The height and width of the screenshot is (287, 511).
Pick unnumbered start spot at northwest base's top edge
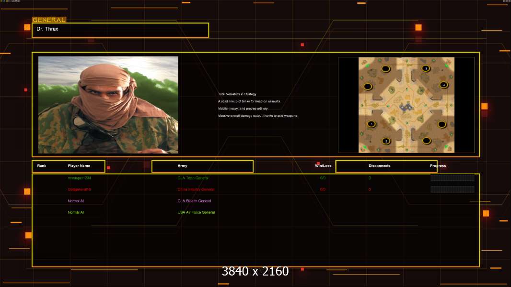tap(386, 69)
